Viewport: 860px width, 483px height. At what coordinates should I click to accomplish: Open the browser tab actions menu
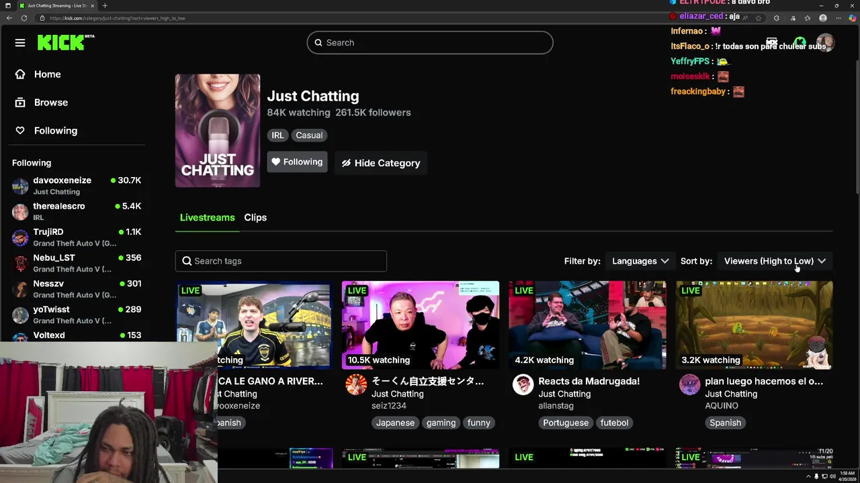(x=7, y=5)
